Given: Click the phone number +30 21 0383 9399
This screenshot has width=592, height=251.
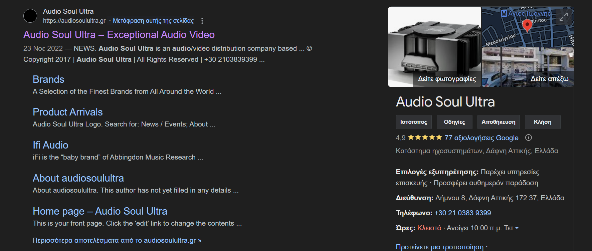Looking at the screenshot, I should [462, 213].
